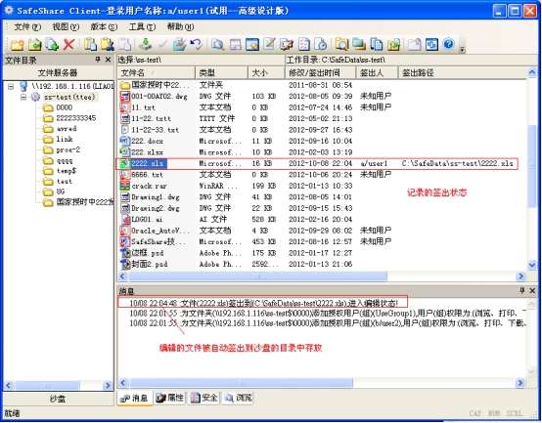
Task: Sort by 修改/签出时间 column header
Action: pos(321,73)
